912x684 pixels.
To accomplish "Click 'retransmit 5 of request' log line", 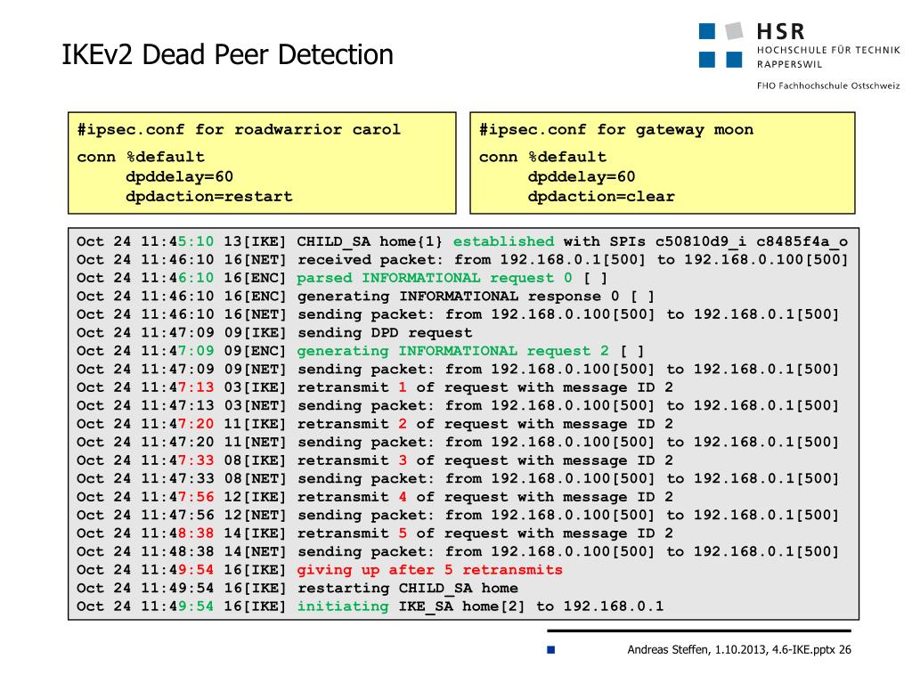I will (375, 533).
